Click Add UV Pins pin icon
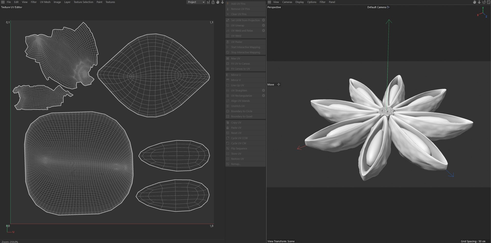 [228, 4]
